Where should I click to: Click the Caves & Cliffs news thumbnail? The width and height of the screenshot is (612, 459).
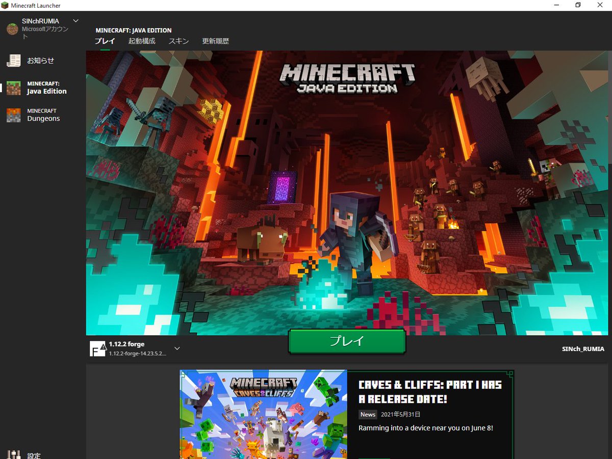(x=264, y=415)
